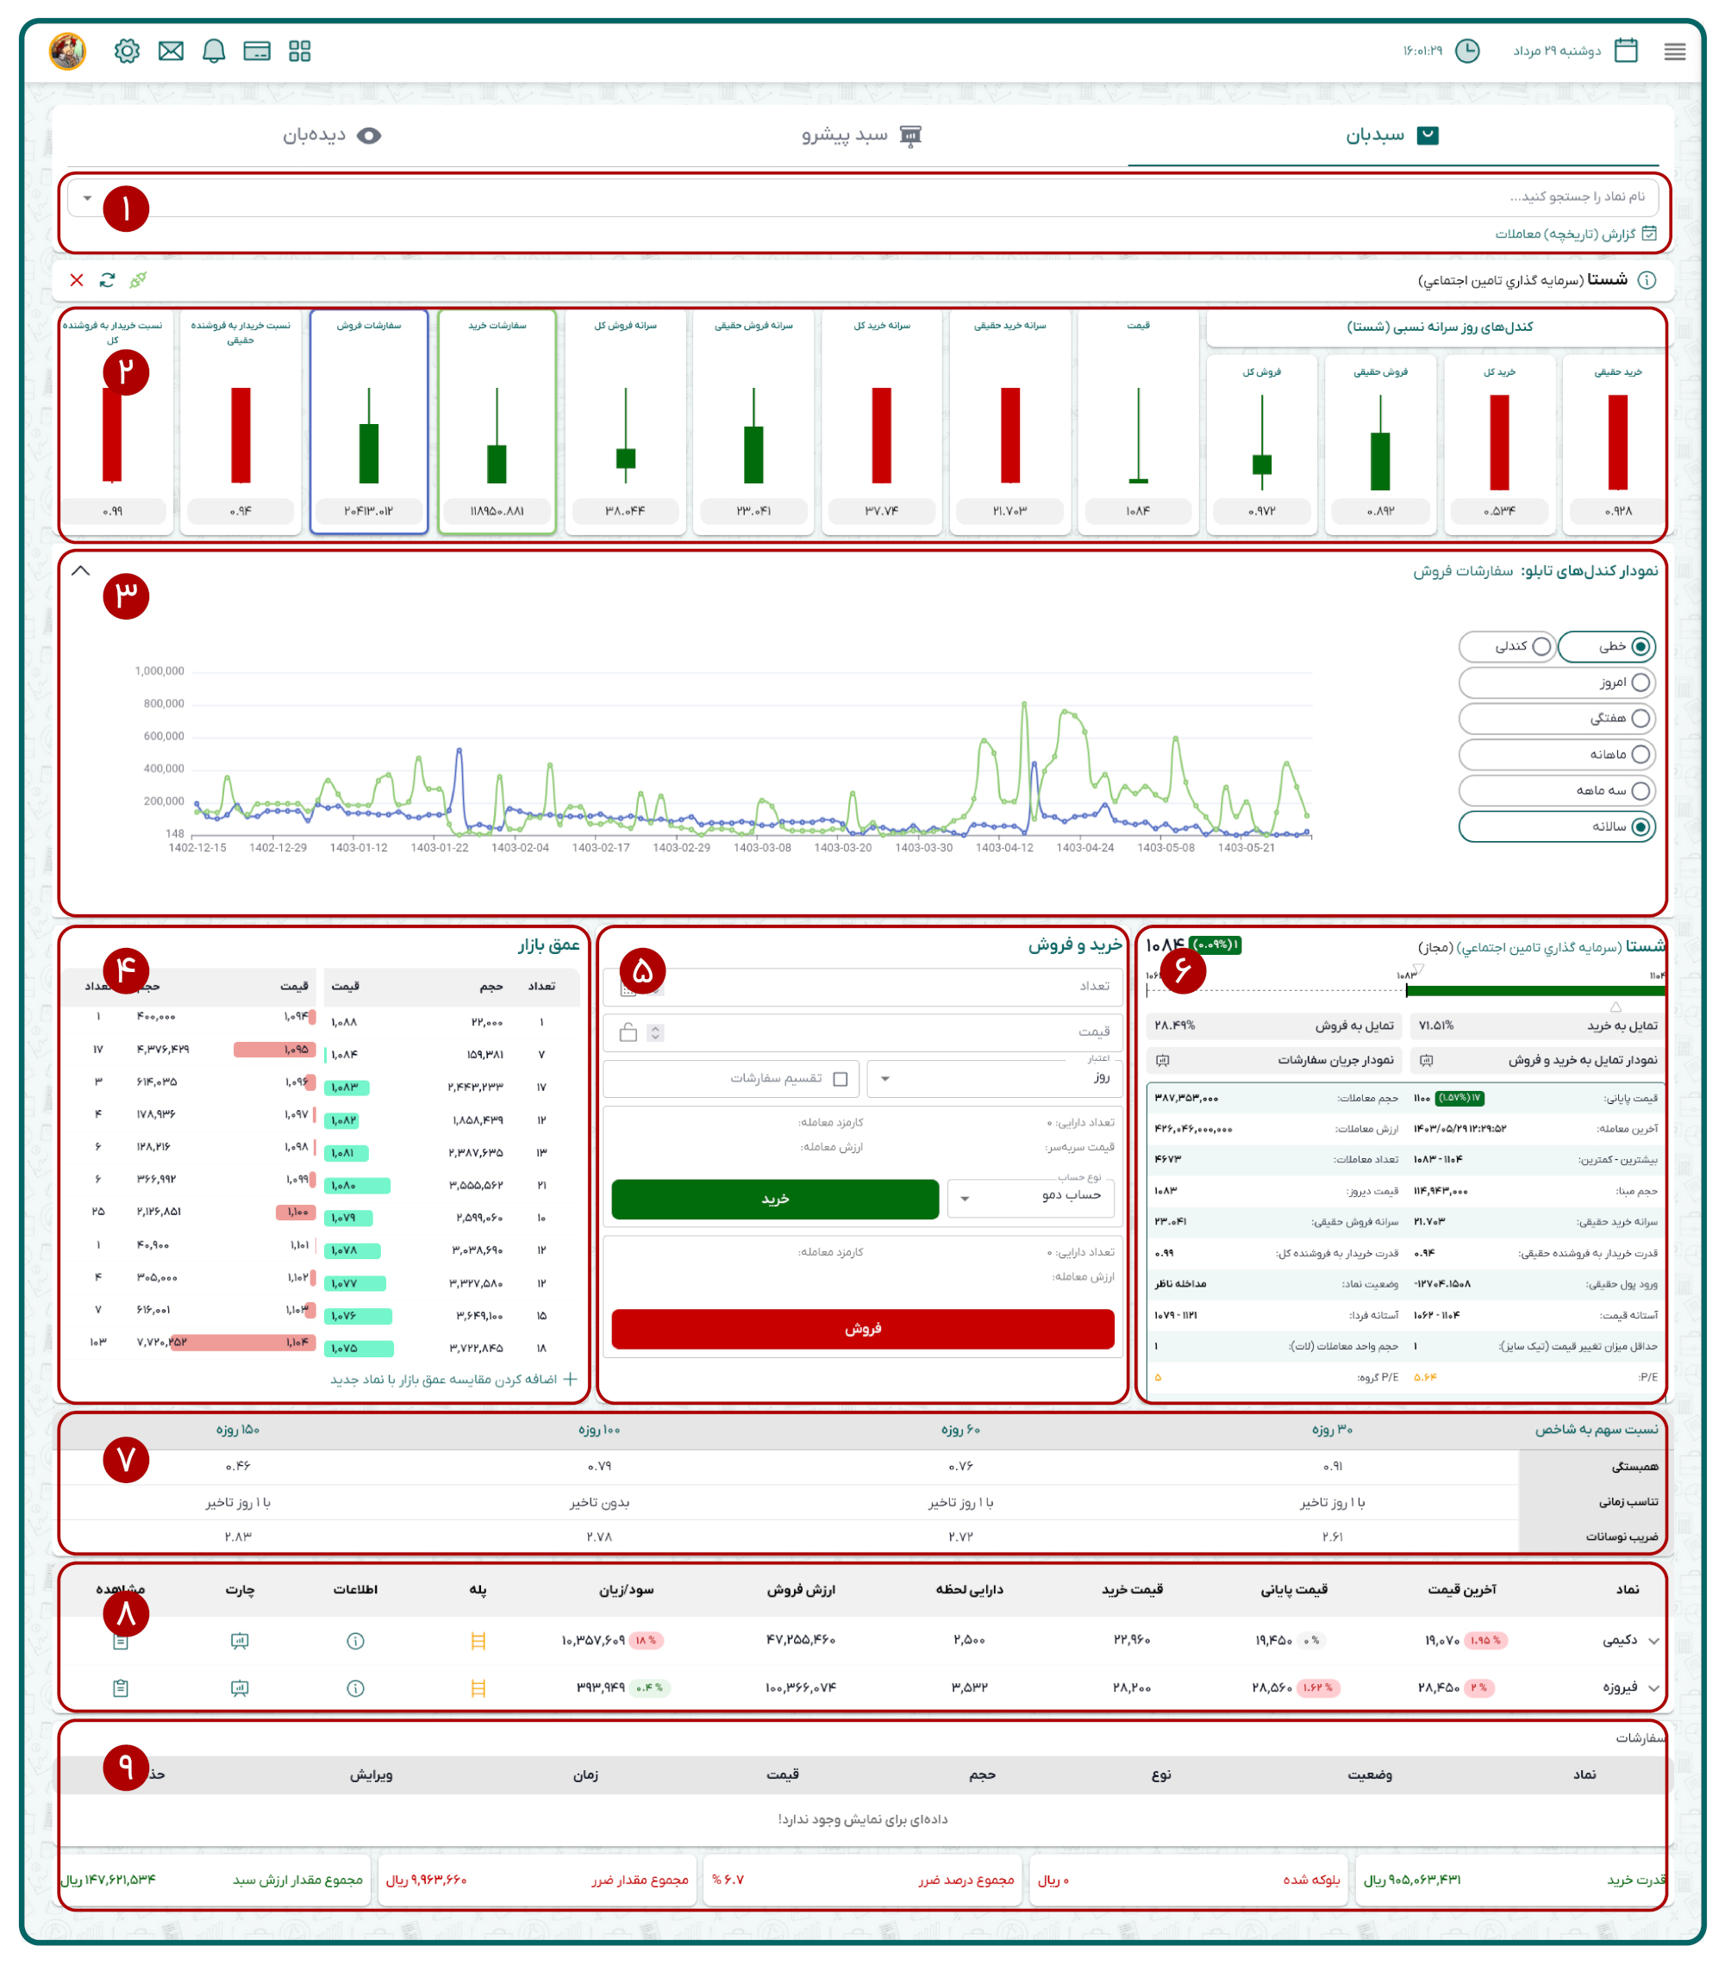This screenshot has height=1964, width=1725.
Task: Open the settings gear in the header
Action: [127, 51]
